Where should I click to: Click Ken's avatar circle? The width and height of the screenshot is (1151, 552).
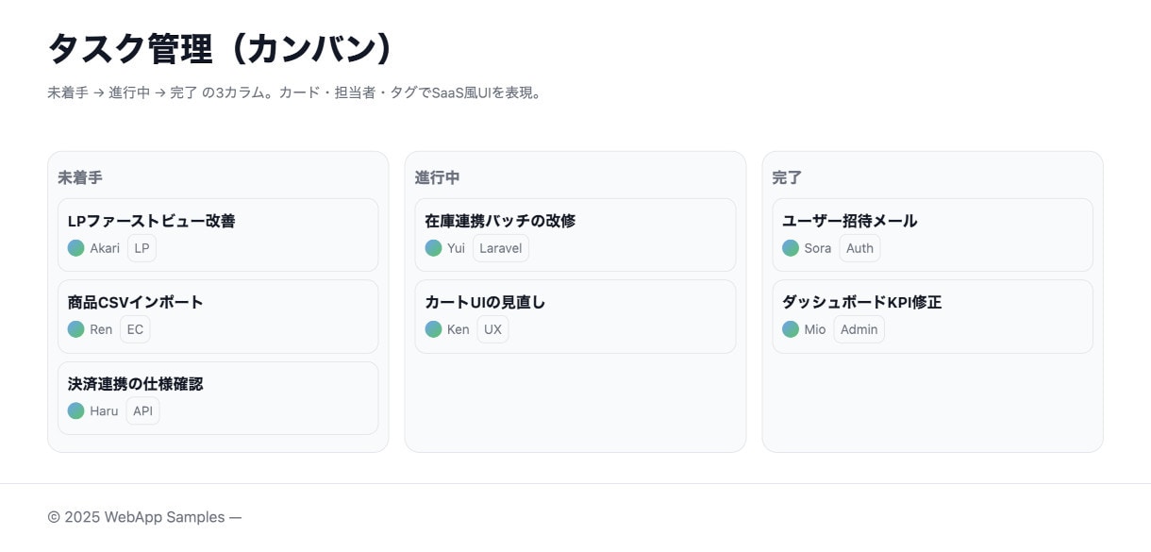coord(434,329)
